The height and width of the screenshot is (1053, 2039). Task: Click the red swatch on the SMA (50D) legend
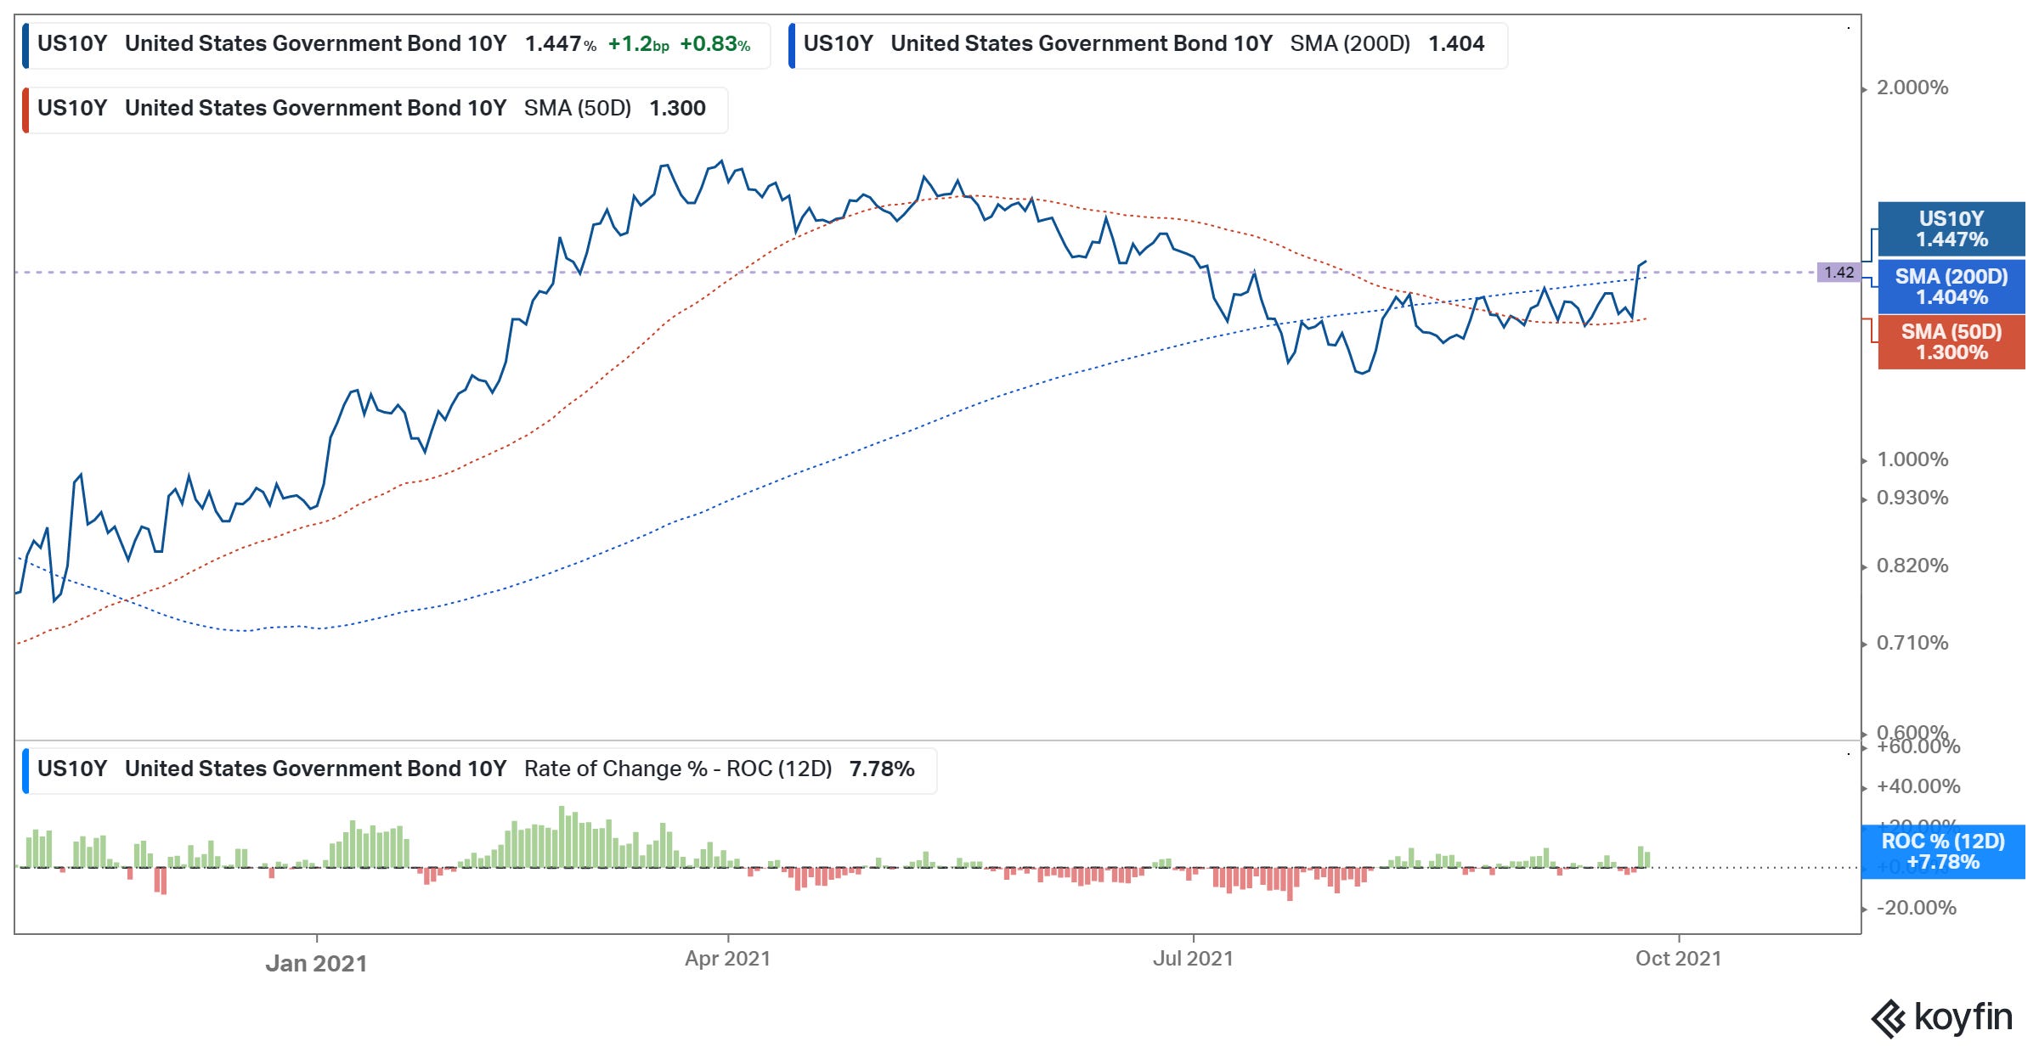(25, 109)
